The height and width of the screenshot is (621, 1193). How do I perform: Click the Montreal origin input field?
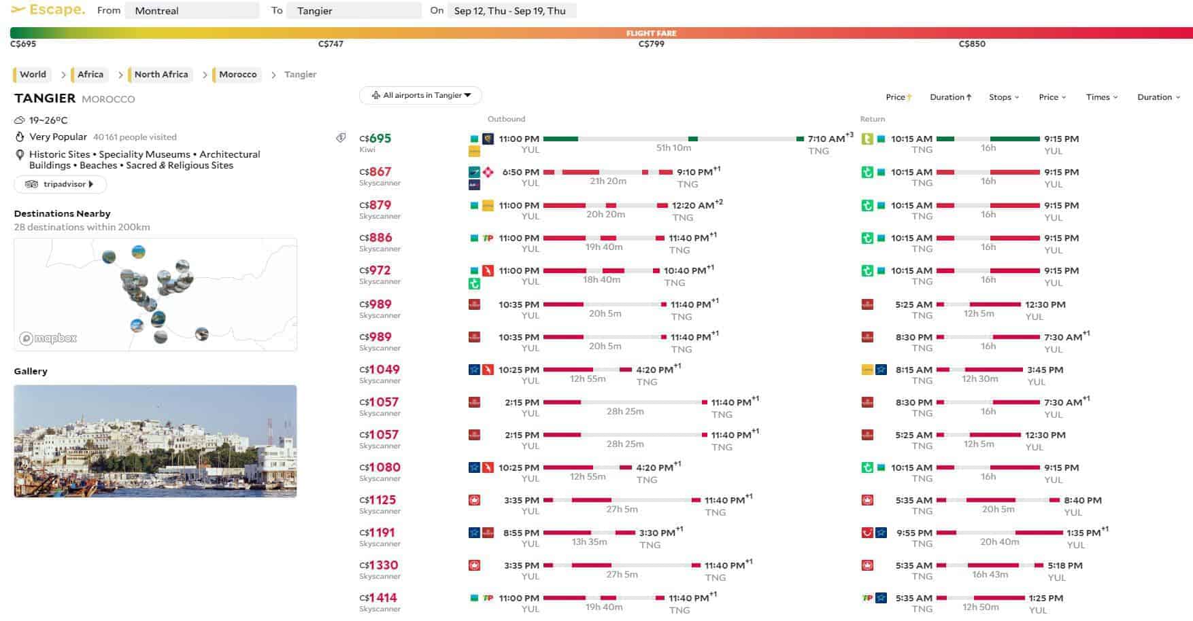(195, 11)
